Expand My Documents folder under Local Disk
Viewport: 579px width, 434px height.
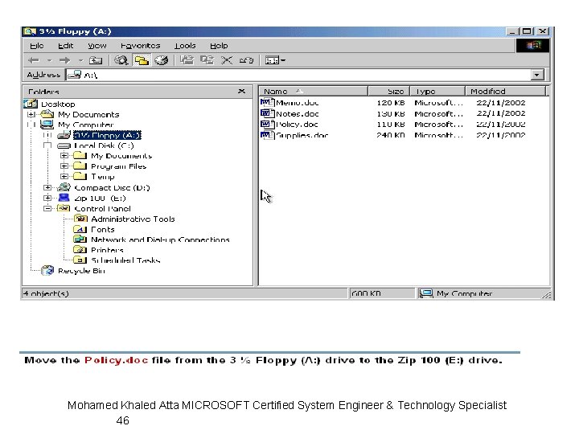[64, 156]
